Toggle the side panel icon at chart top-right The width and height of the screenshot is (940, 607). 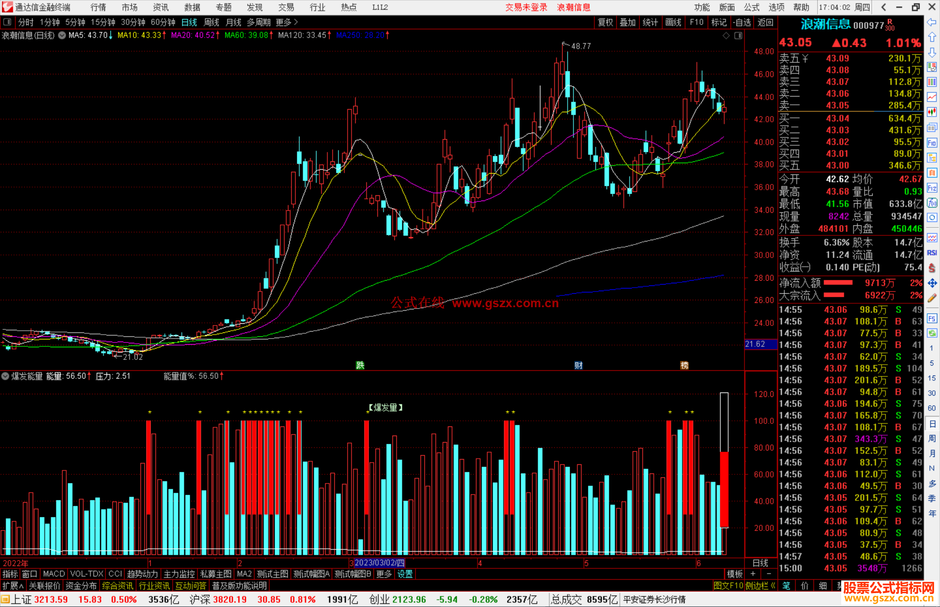tap(738, 36)
